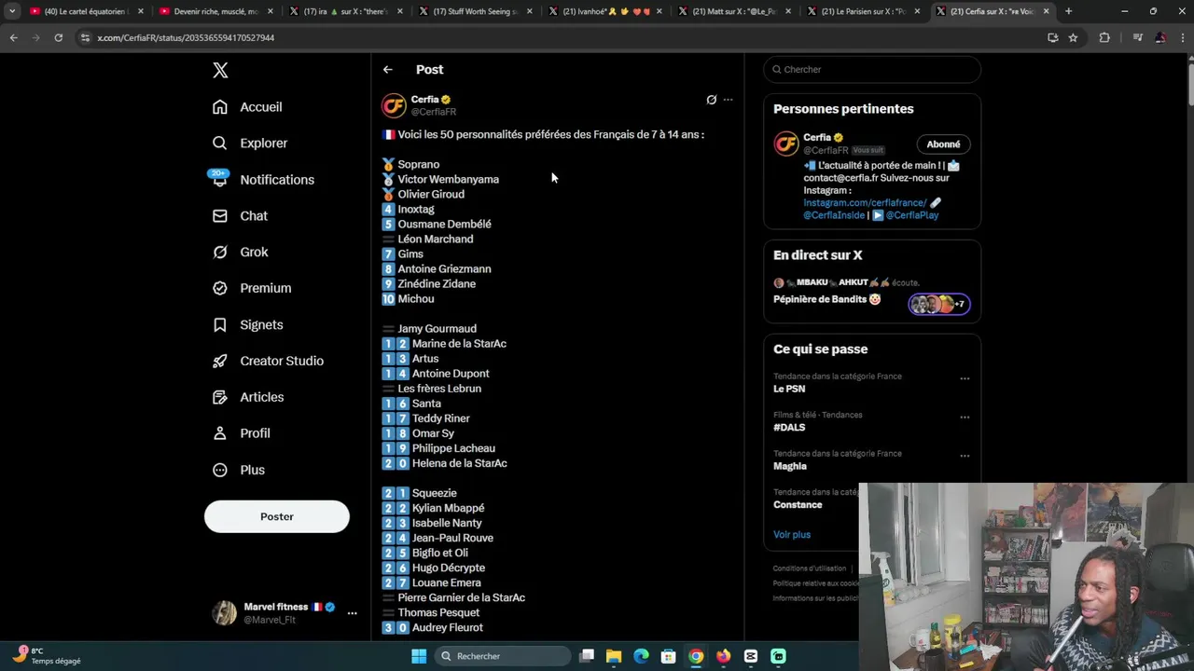This screenshot has height=671, width=1194.
Task: Open the Windows Start menu
Action: click(x=419, y=656)
